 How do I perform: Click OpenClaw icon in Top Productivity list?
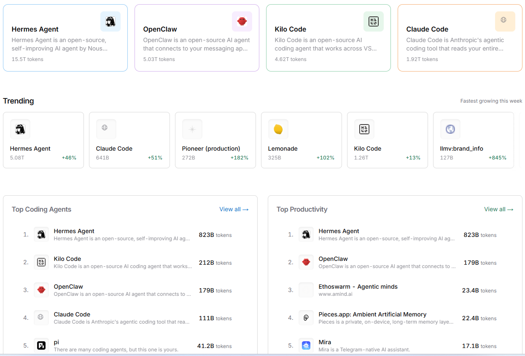pyautogui.click(x=306, y=262)
